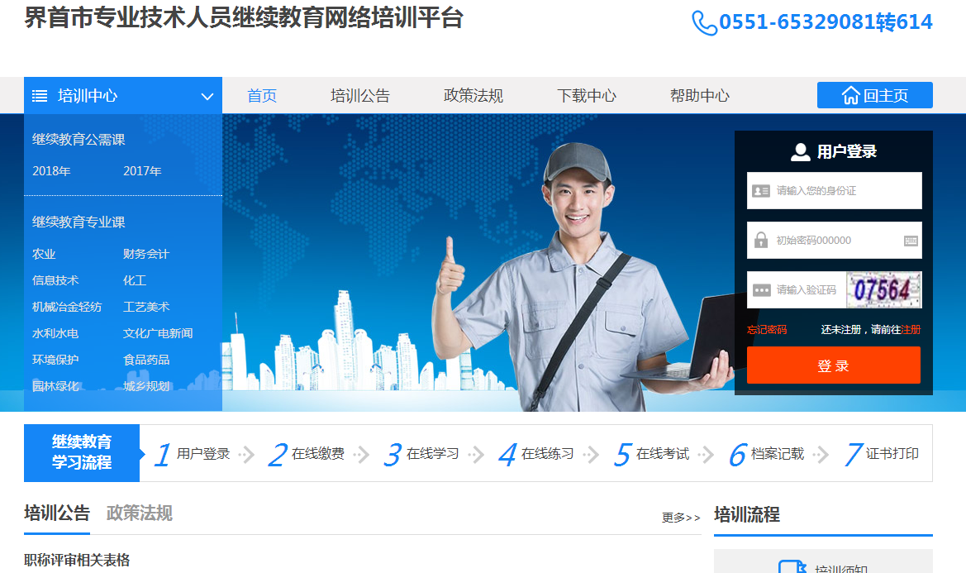The width and height of the screenshot is (966, 573).
Task: Focus the 请输入您的身份证 input field
Action: pyautogui.click(x=845, y=191)
